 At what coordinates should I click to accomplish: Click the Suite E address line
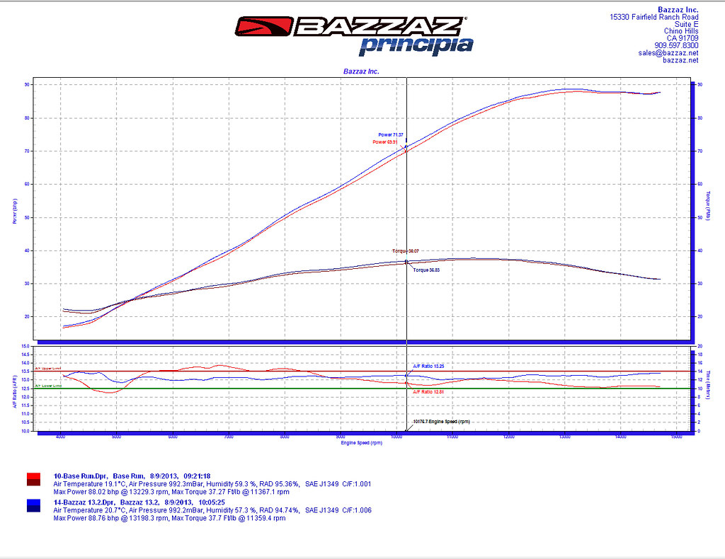click(x=687, y=24)
